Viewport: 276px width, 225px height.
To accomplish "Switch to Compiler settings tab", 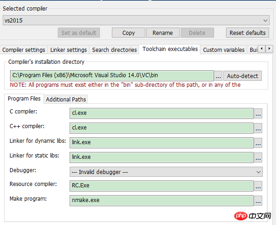I will [24, 50].
